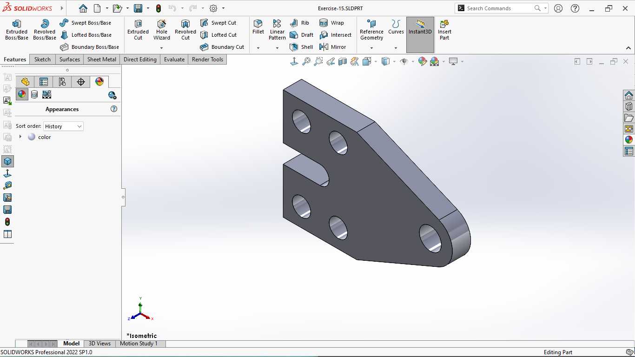Open SOLIDWORKS Resources home in task pane
The height and width of the screenshot is (357, 635).
pos(628,95)
